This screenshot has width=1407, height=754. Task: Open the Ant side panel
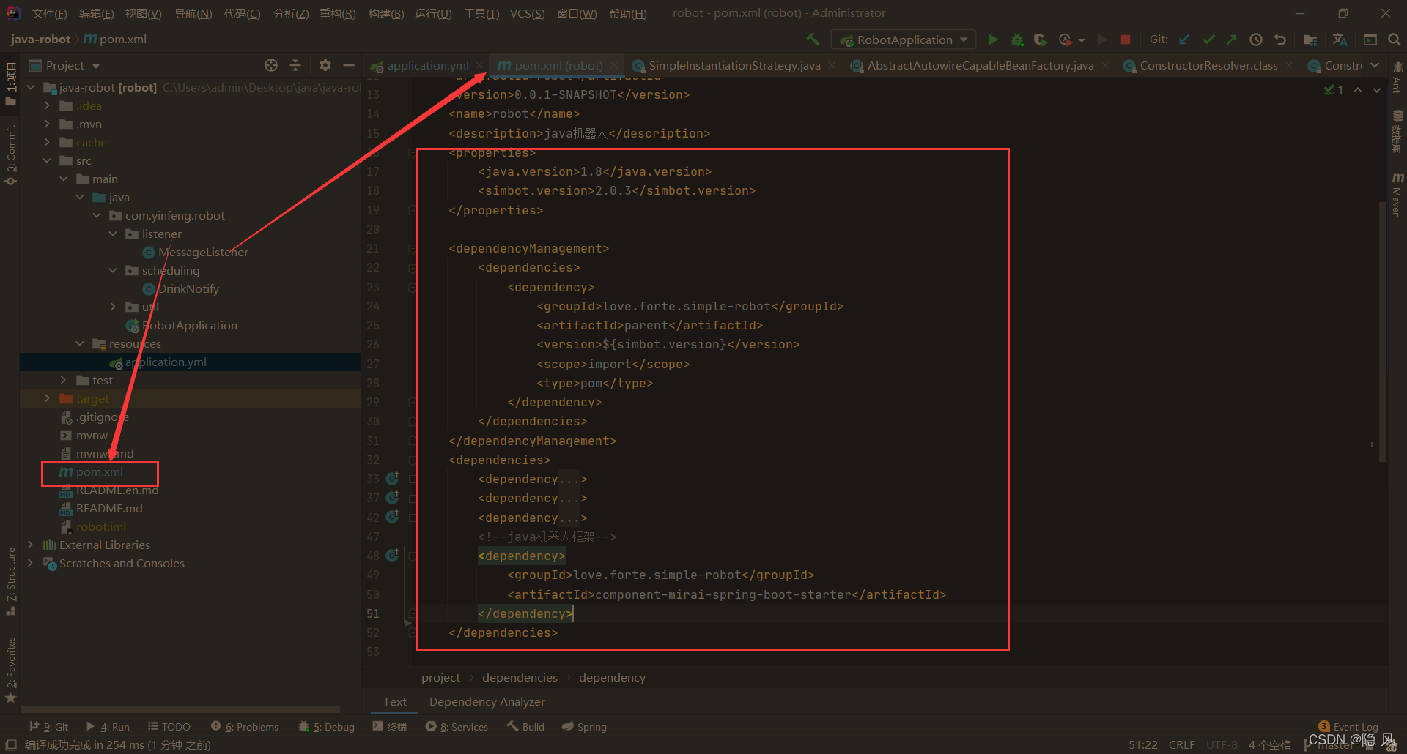pyautogui.click(x=1397, y=78)
